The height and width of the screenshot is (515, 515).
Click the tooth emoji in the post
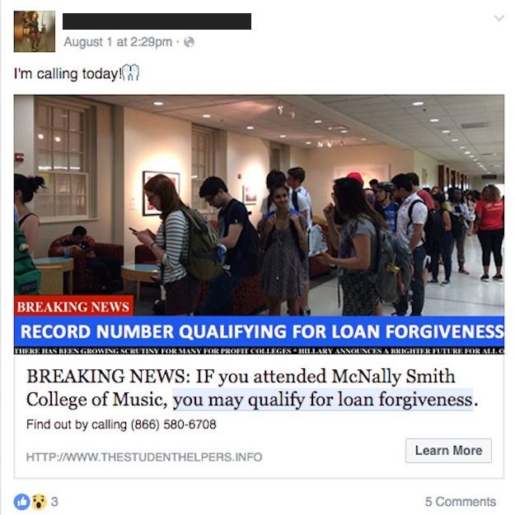pyautogui.click(x=131, y=73)
